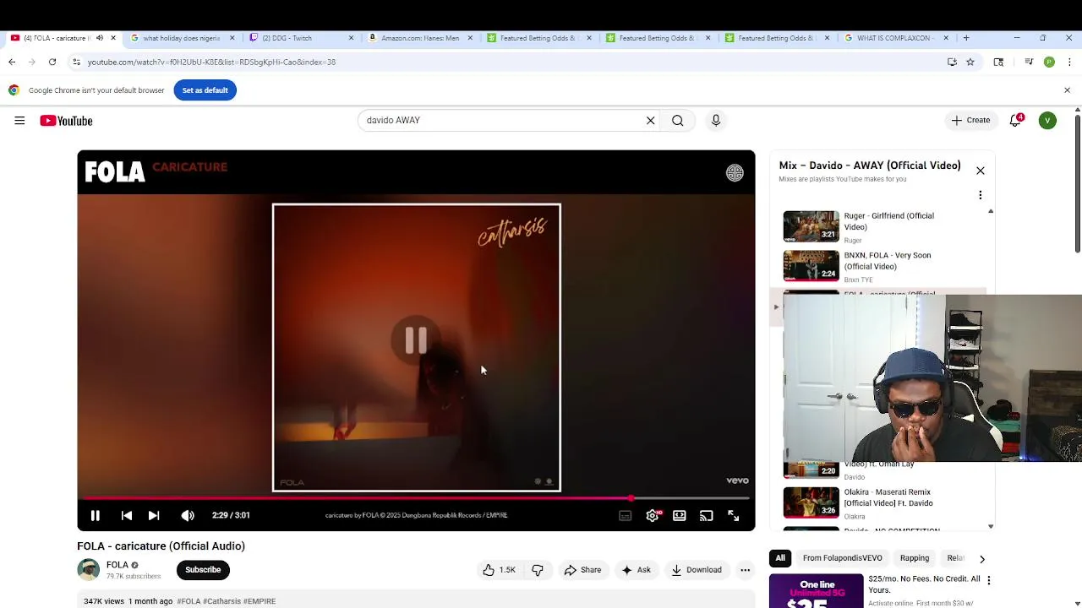Open the $25/mo ad options menu
The width and height of the screenshot is (1082, 608).
tap(988, 580)
